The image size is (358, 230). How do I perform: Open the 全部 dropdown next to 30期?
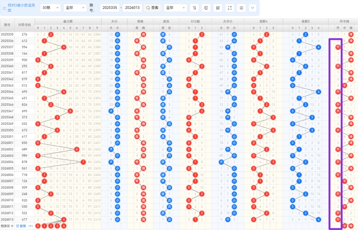[75, 8]
